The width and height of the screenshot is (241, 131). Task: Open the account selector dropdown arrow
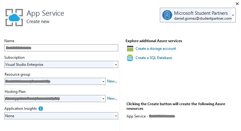233,15
